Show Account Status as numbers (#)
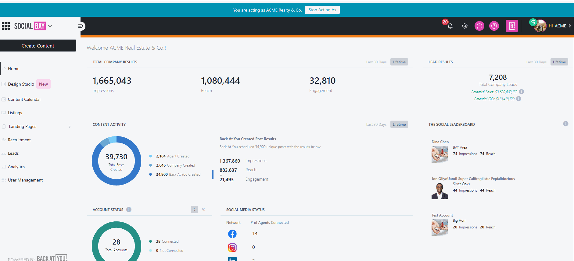Screen dimensions: 574x261 coord(194,210)
